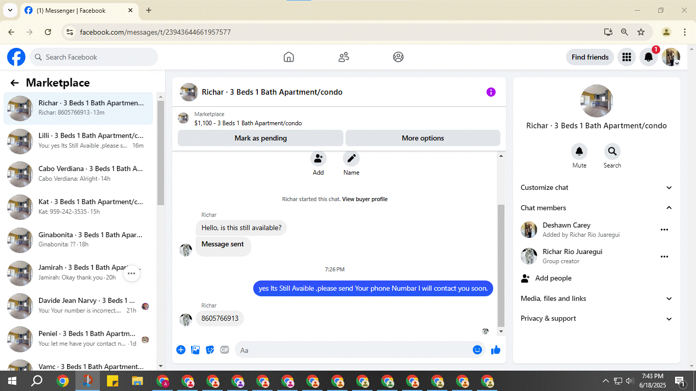Open the Groups icon in top navigation
Screen dimensions: 696x391
[398, 57]
